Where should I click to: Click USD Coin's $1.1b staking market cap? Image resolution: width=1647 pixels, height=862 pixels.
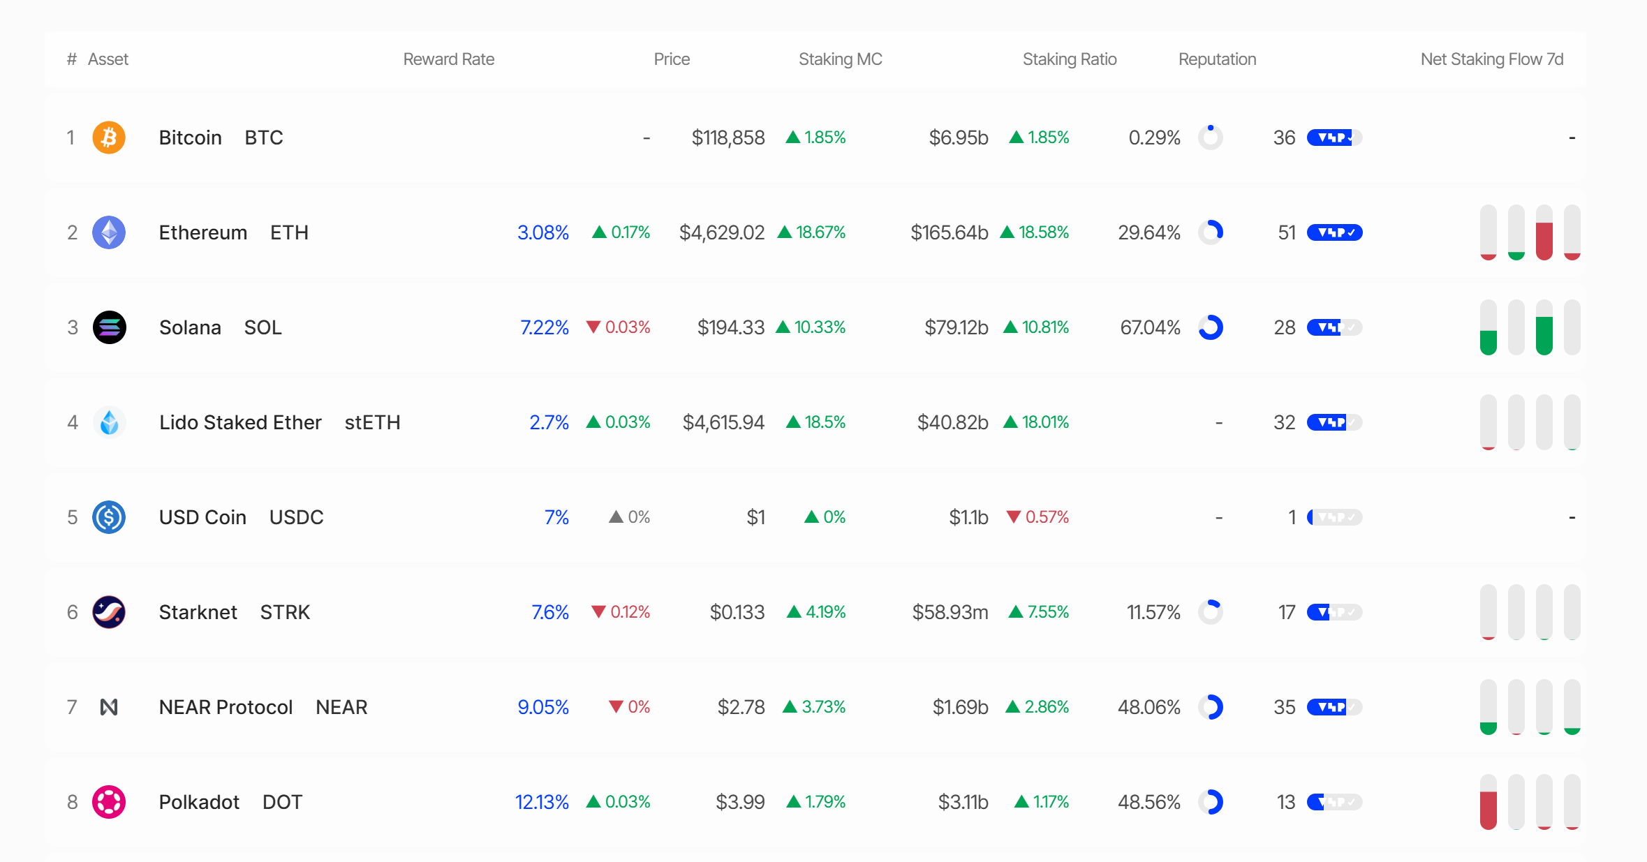pyautogui.click(x=969, y=517)
